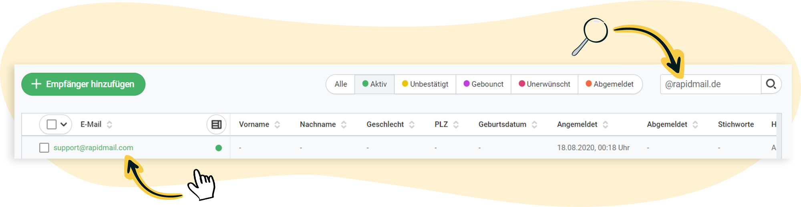Click the search magnifier icon button
Image resolution: width=801 pixels, height=207 pixels.
coord(771,84)
